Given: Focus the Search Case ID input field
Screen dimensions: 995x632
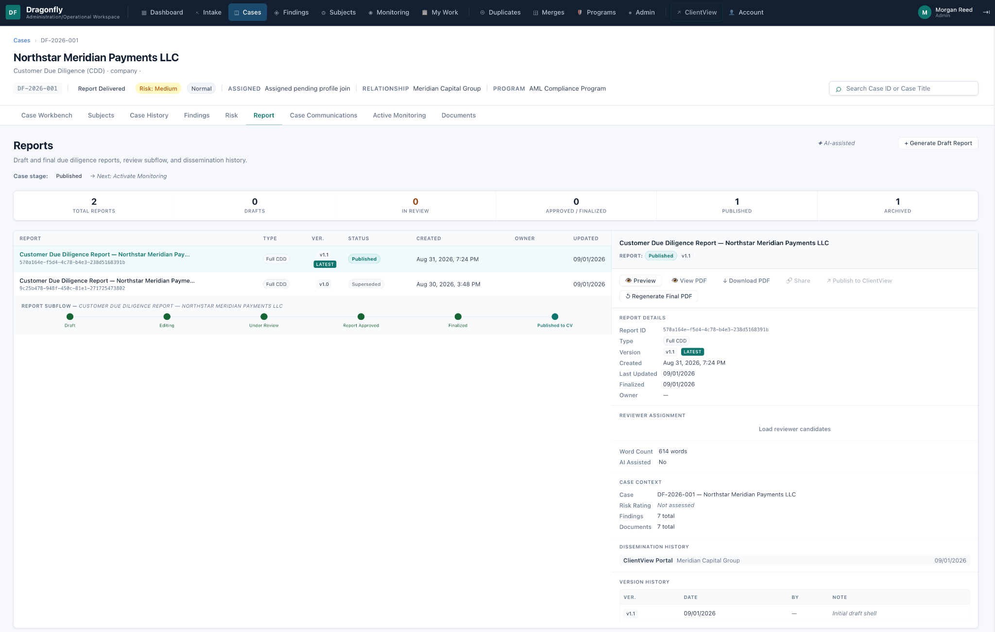Looking at the screenshot, I should point(903,88).
